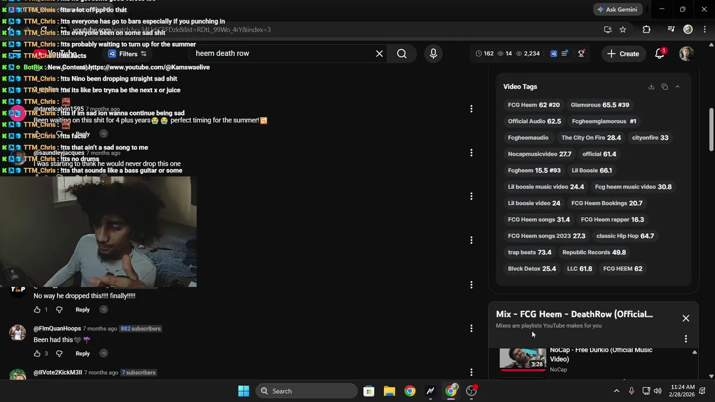Open @FlmQuanHoops channel link
715x402 pixels.
(57, 328)
